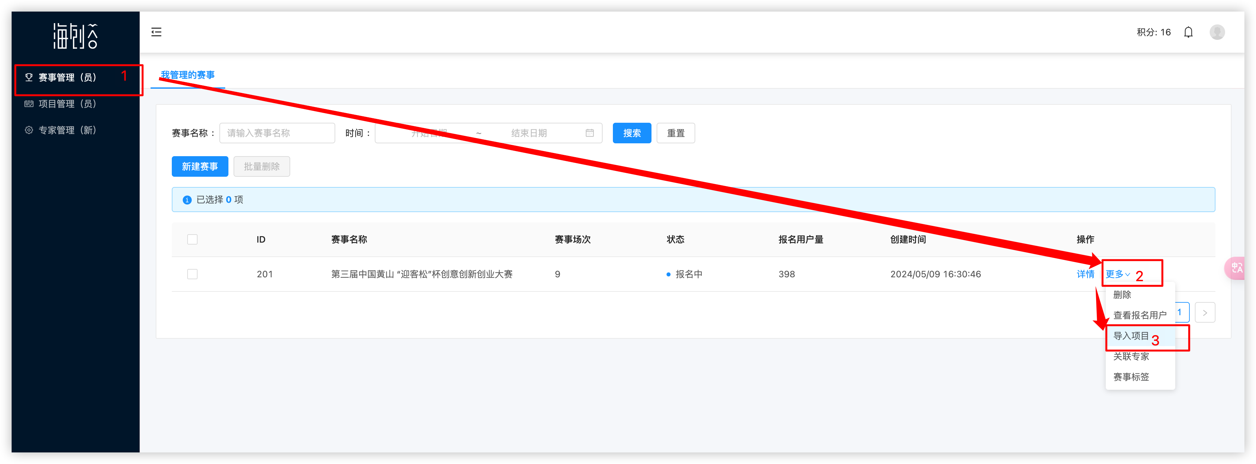Viewport: 1256px width, 464px height.
Task: Check the row 201 checkbox
Action: click(192, 274)
